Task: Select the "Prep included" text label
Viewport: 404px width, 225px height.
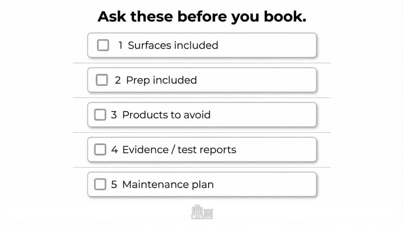Action: [161, 80]
